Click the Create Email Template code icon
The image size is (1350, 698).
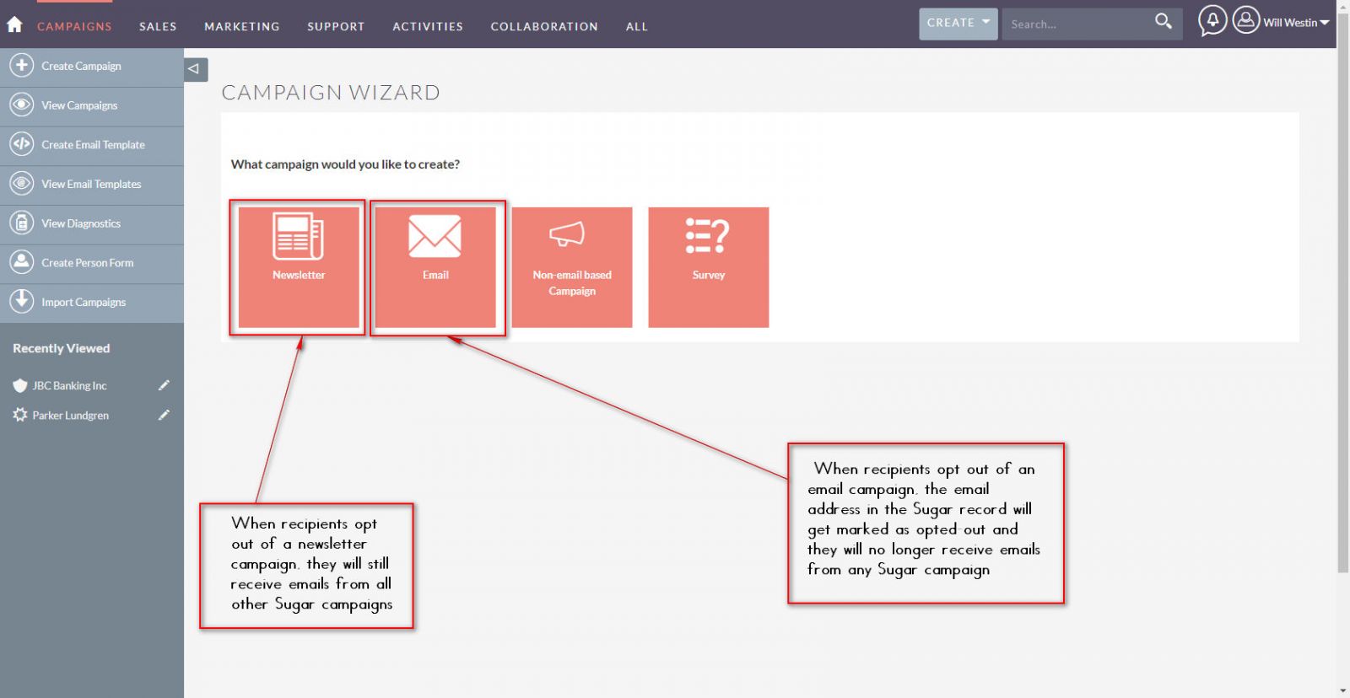pyautogui.click(x=22, y=144)
